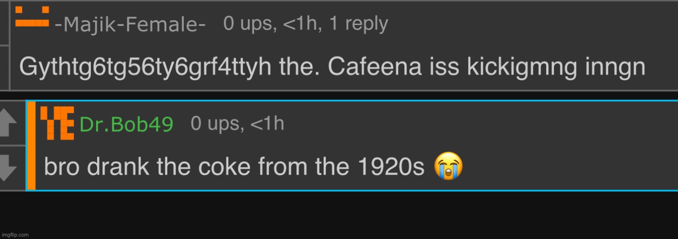678x239 pixels.
Task: Click -Majik-Female-'s orange pixel avatar icon
Action: 32,16
